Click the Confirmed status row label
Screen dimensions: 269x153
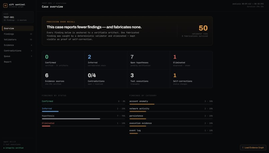(x=47, y=101)
